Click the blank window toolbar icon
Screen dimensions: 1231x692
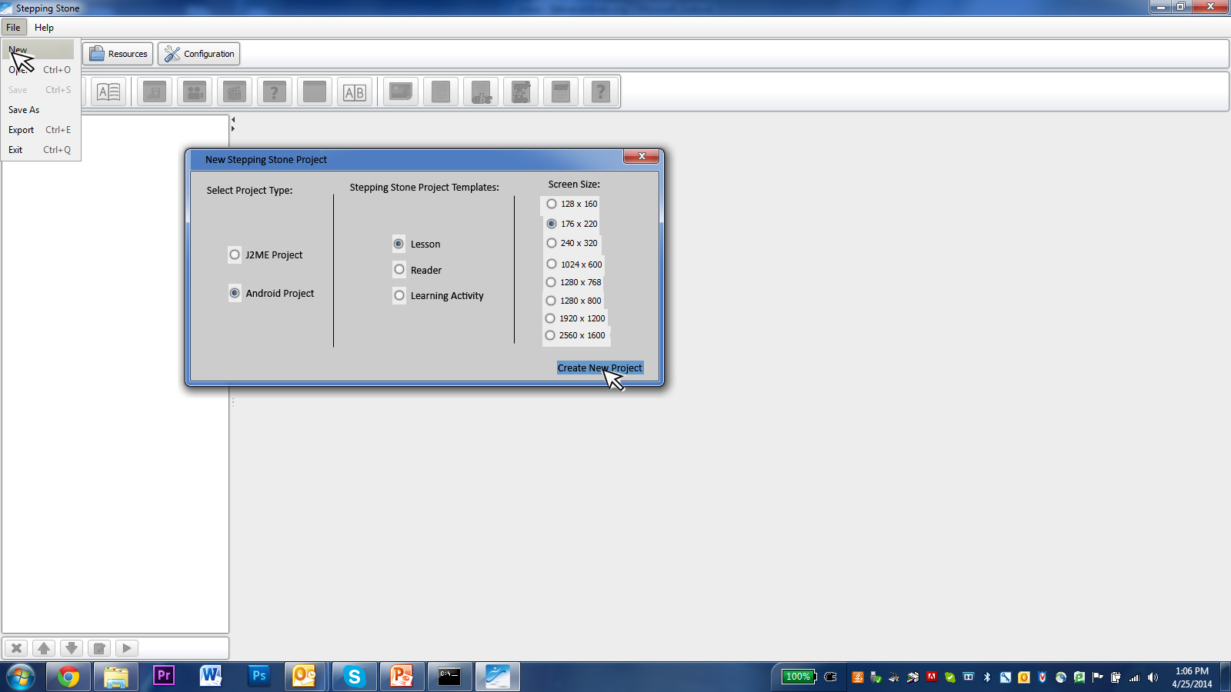click(x=315, y=92)
